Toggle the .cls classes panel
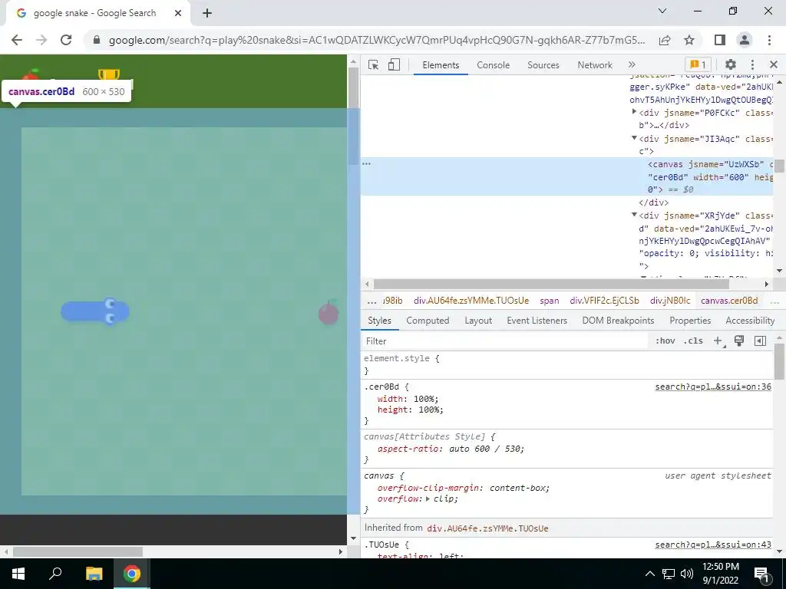Viewport: 786px width, 589px height. tap(693, 341)
